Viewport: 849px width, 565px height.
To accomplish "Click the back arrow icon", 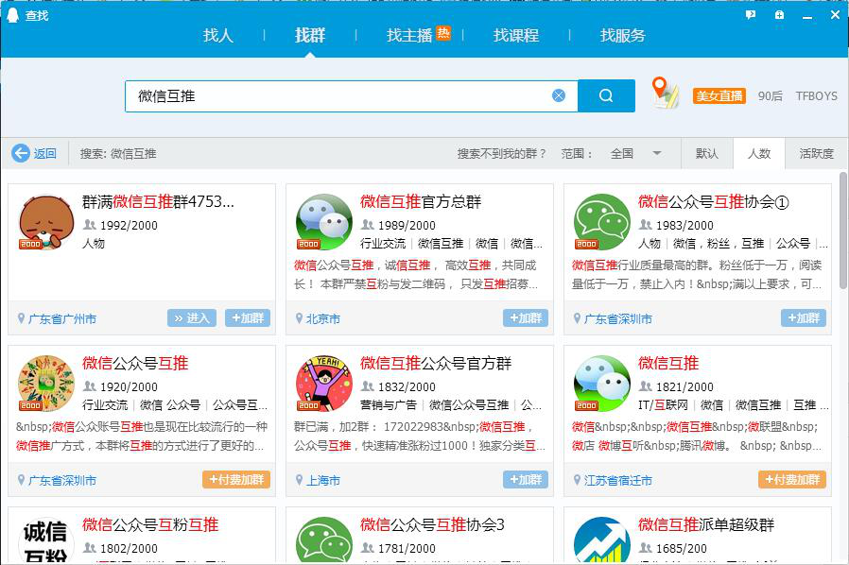I will click(x=21, y=153).
